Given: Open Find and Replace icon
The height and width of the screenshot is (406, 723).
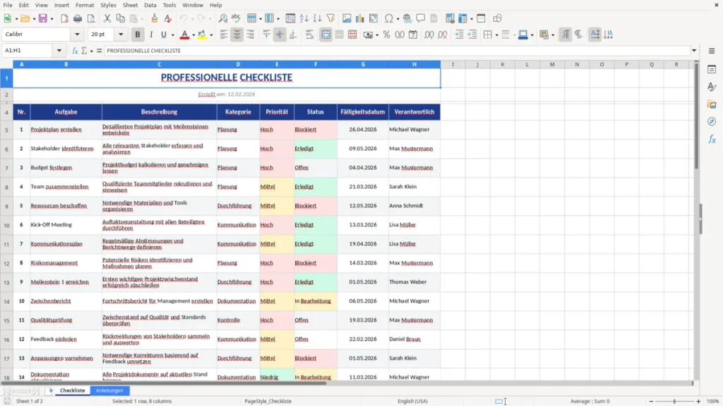Looking at the screenshot, I should (x=222, y=18).
